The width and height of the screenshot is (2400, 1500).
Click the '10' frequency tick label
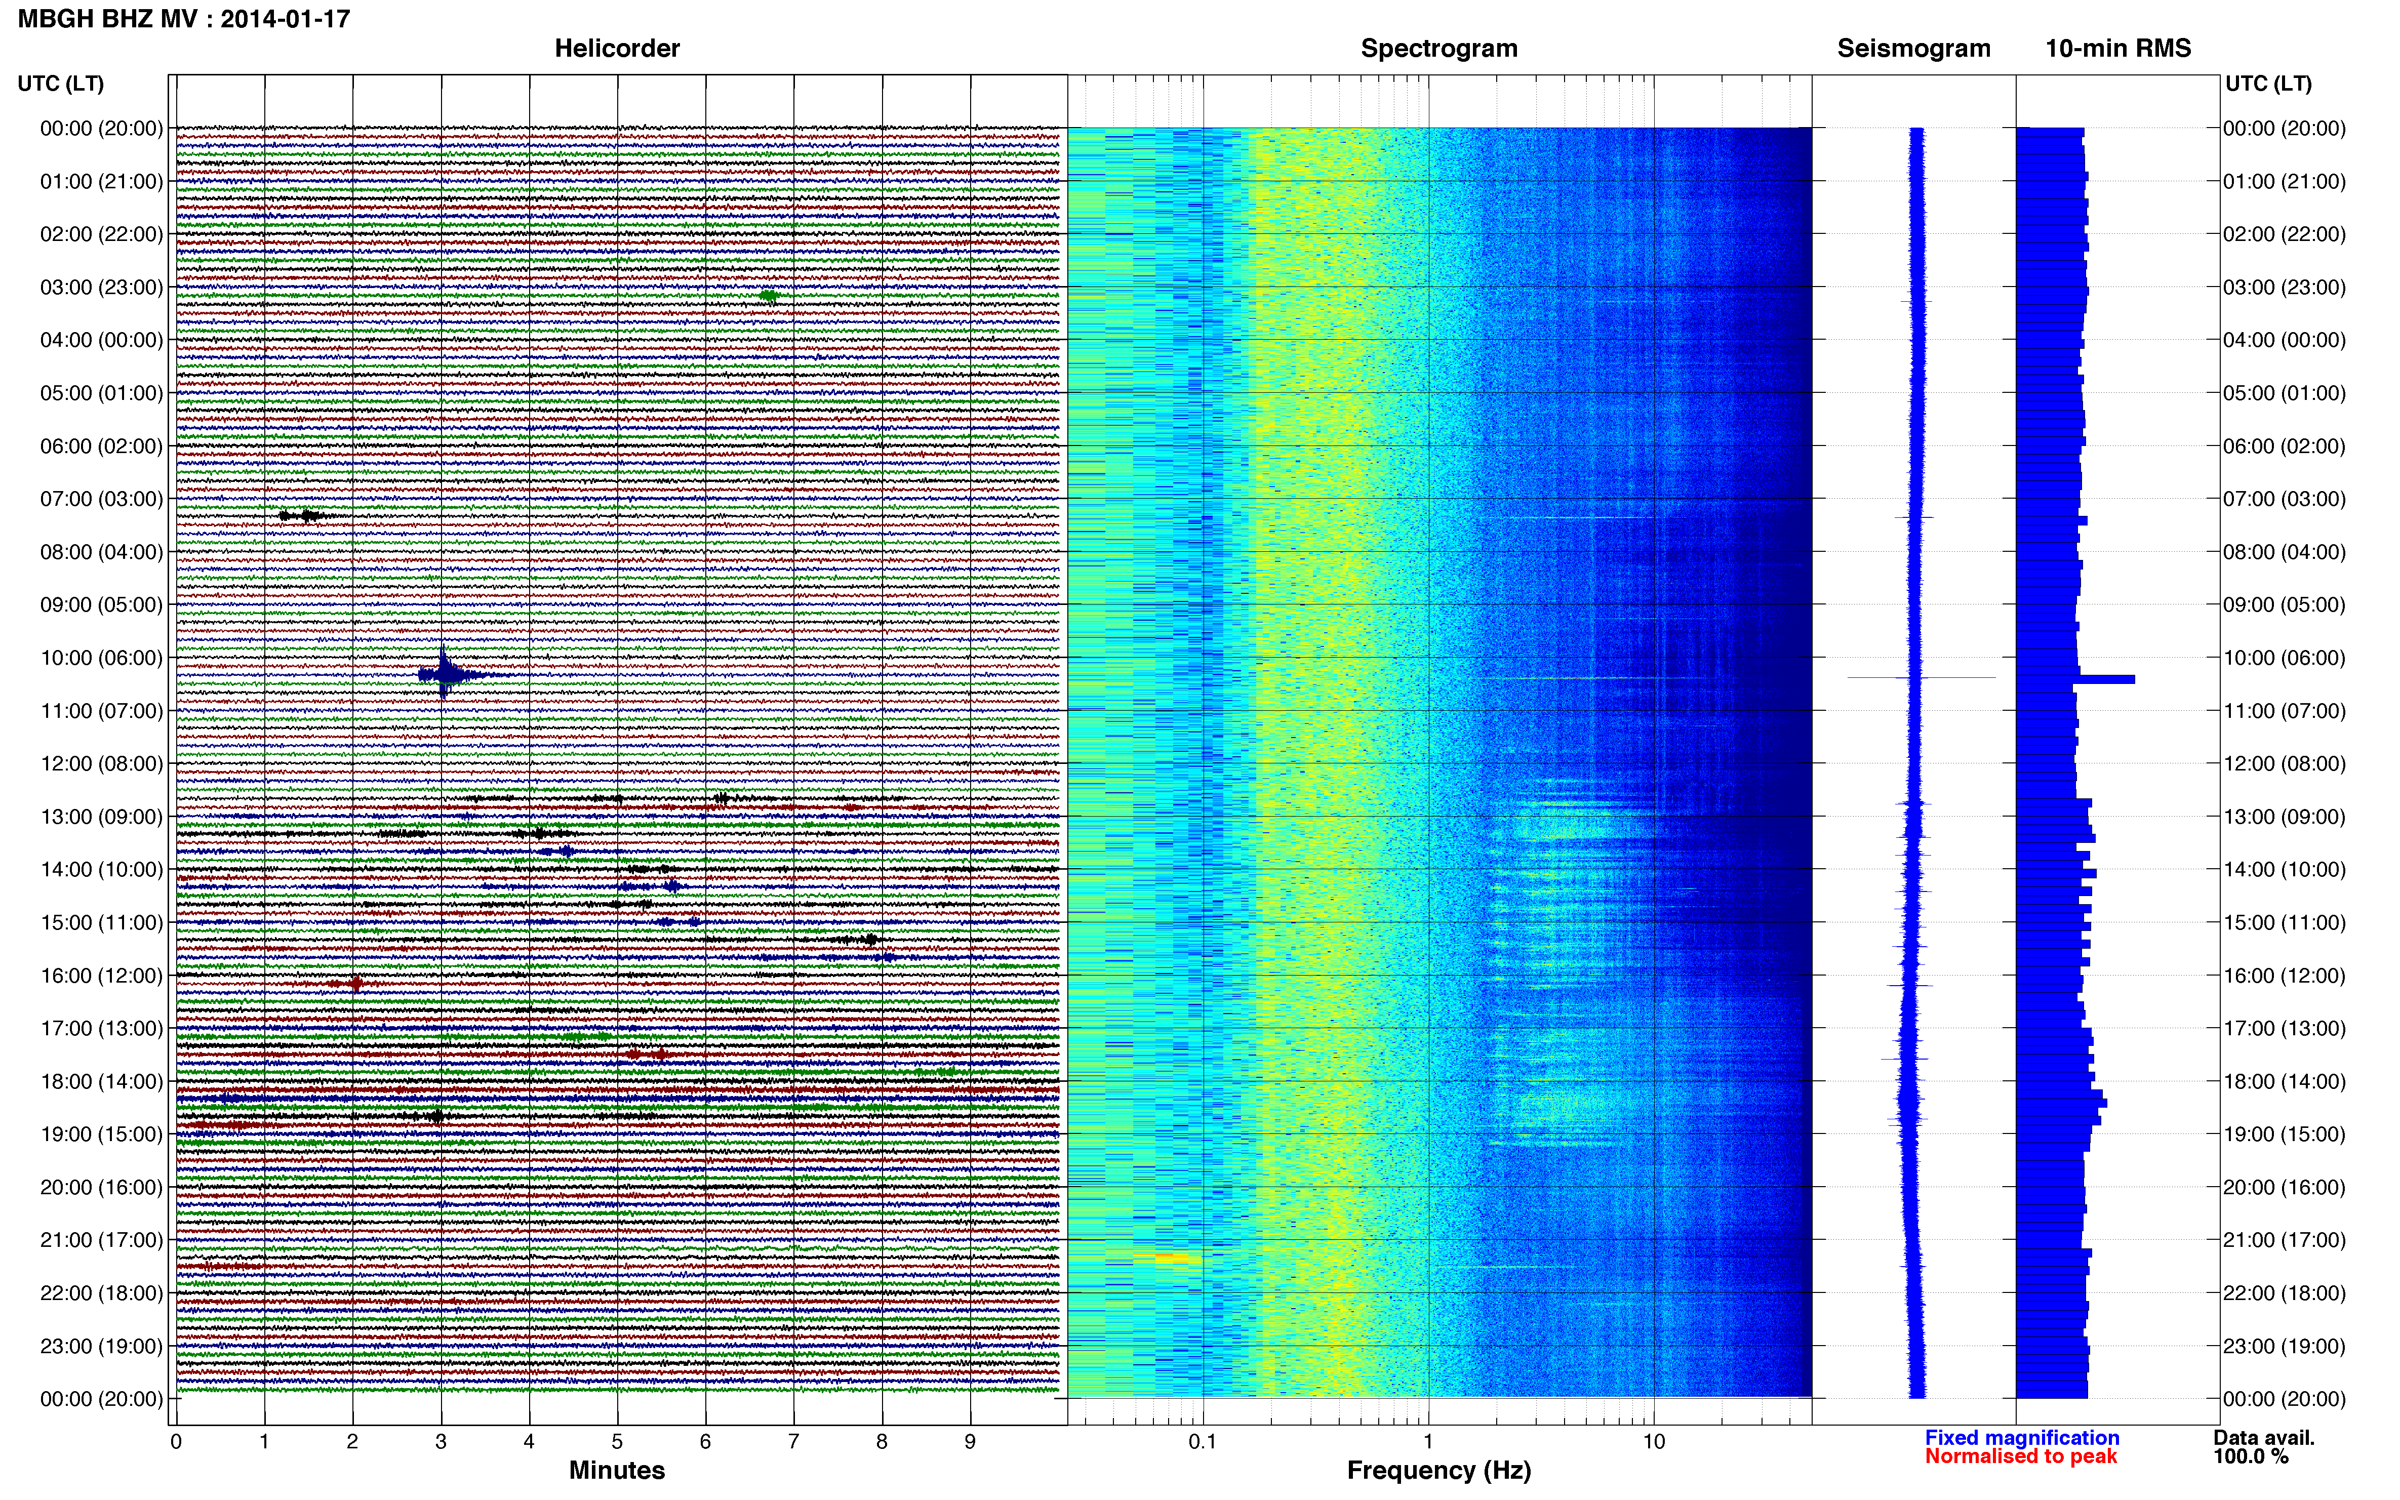tap(1654, 1441)
